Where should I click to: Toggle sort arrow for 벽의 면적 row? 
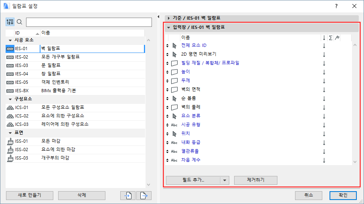coord(324,90)
